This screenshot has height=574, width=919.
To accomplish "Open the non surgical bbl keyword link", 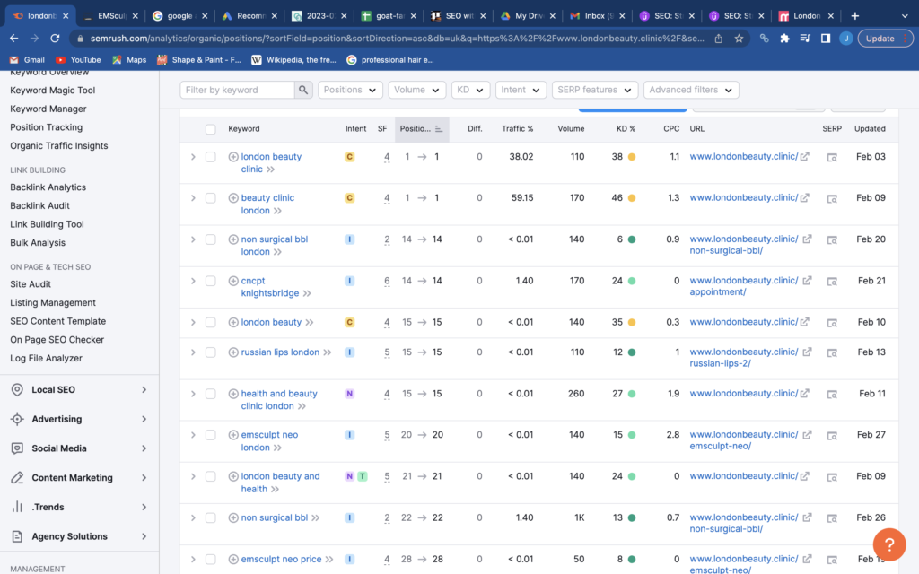I will [x=275, y=517].
